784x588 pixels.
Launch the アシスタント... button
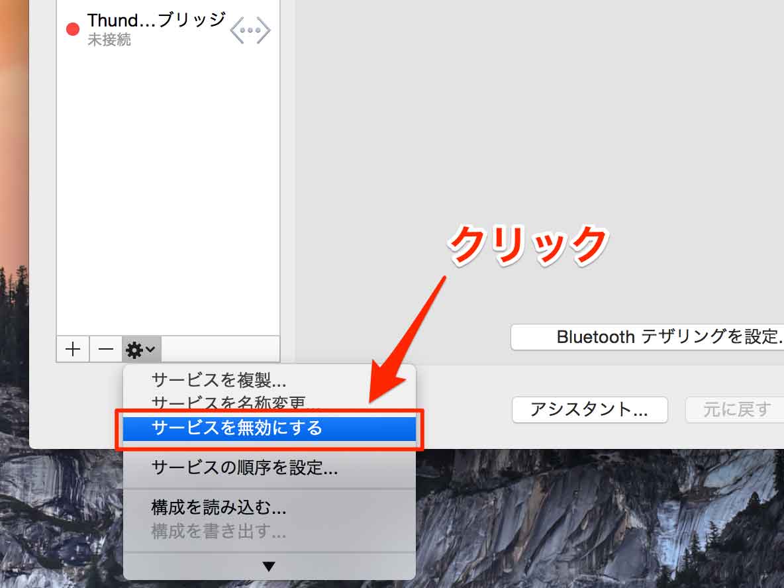[x=589, y=409]
